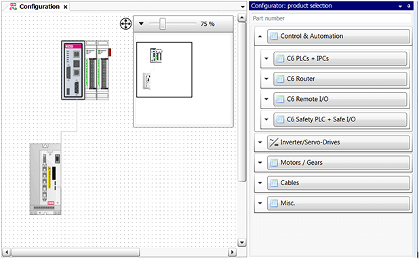Collapse the Control & Automation section
Image resolution: width=419 pixels, height=259 pixels.
(260, 36)
